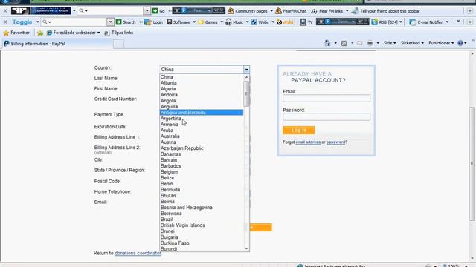
Task: Click the orange Log In button
Action: click(x=299, y=131)
